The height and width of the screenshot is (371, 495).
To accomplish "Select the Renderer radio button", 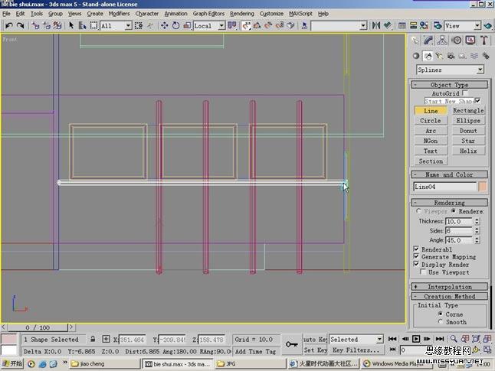I will pyautogui.click(x=454, y=211).
